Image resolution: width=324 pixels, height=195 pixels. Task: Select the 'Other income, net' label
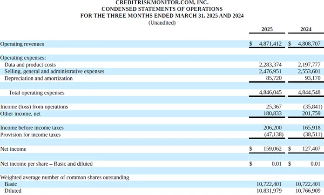(20, 114)
